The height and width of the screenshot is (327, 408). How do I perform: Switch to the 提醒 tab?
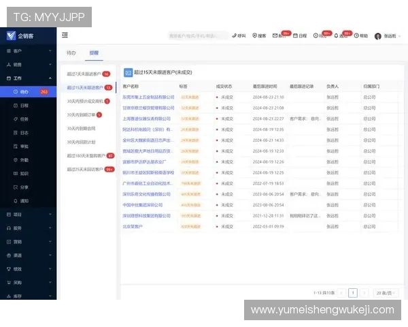click(x=94, y=52)
